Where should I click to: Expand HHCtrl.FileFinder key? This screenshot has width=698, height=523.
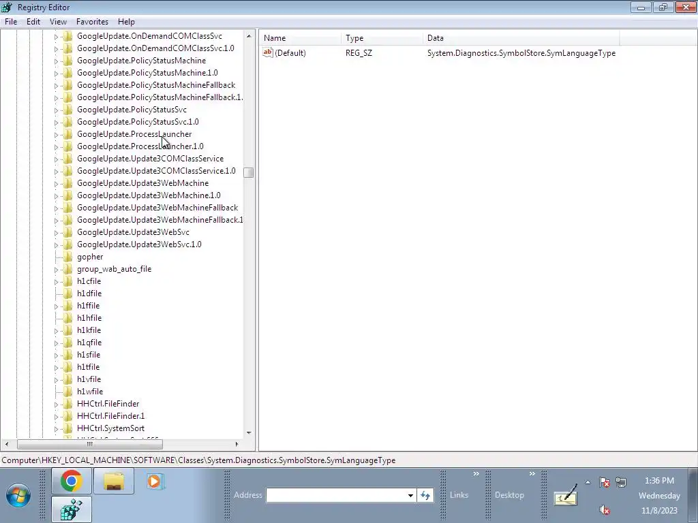(x=56, y=404)
